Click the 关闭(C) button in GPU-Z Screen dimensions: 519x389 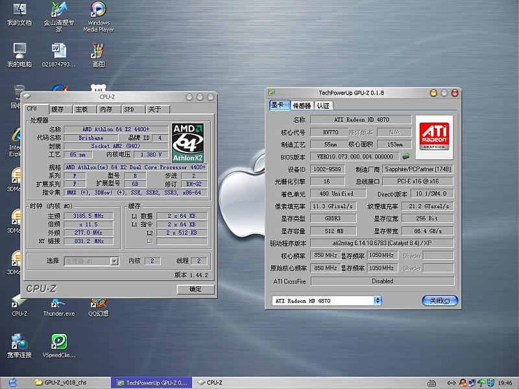click(x=440, y=301)
